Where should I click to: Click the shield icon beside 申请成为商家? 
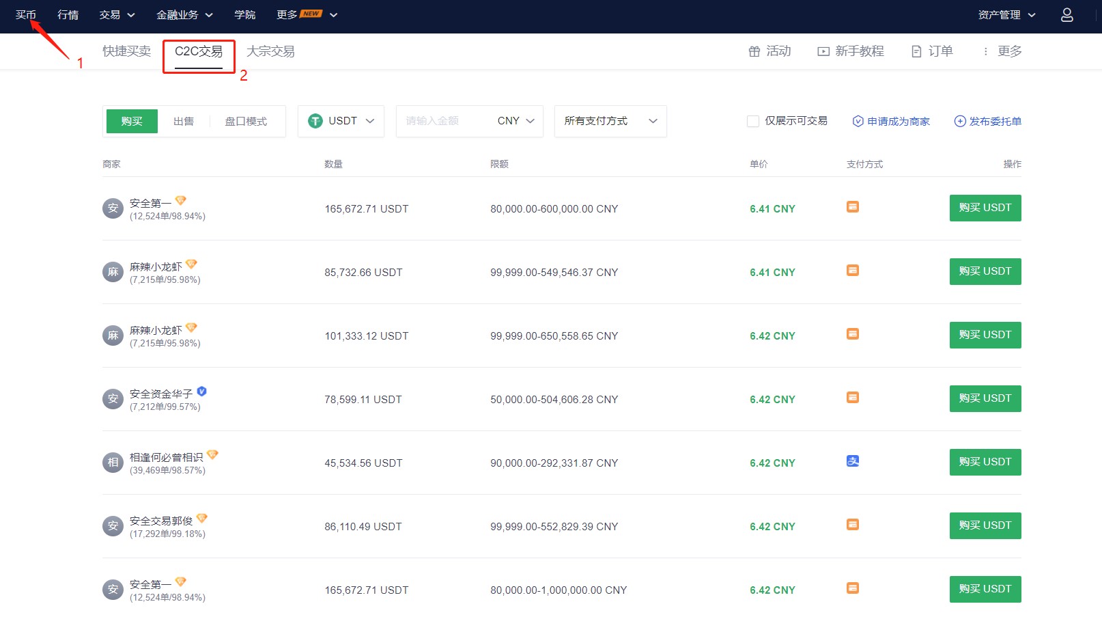click(858, 121)
